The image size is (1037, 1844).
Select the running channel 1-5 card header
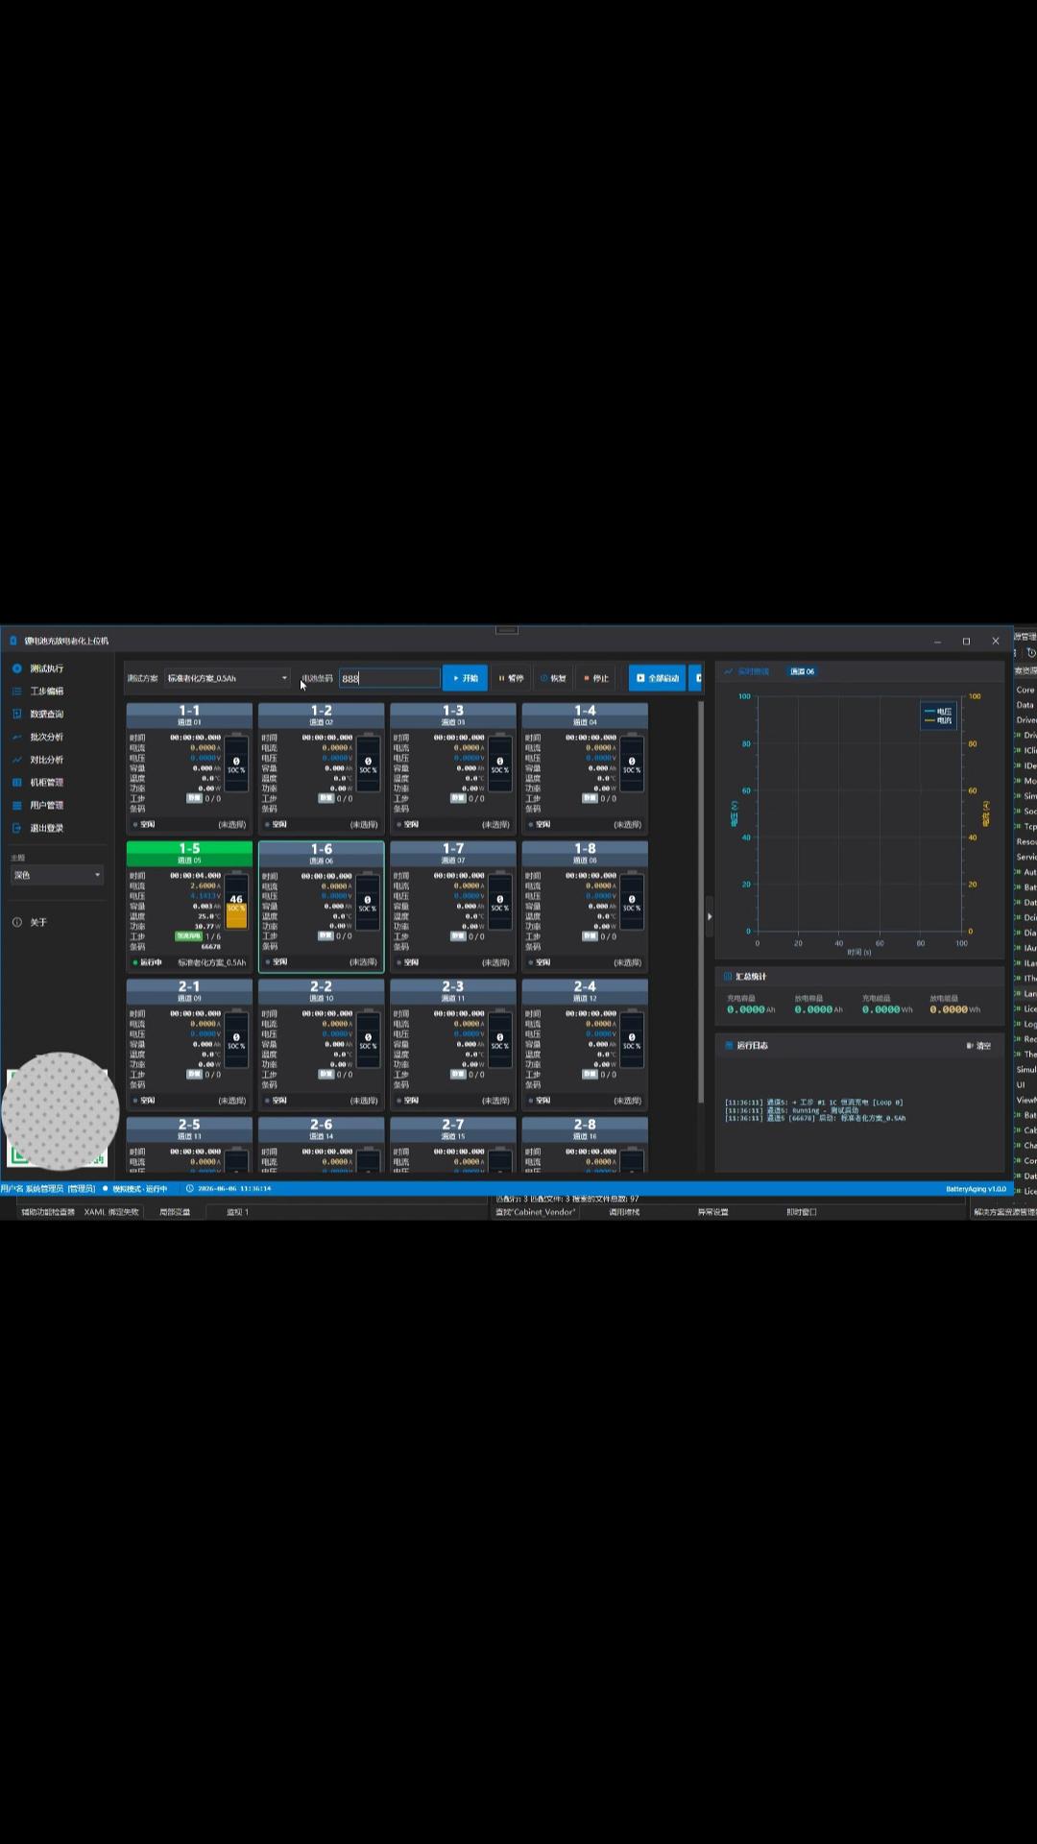click(189, 854)
